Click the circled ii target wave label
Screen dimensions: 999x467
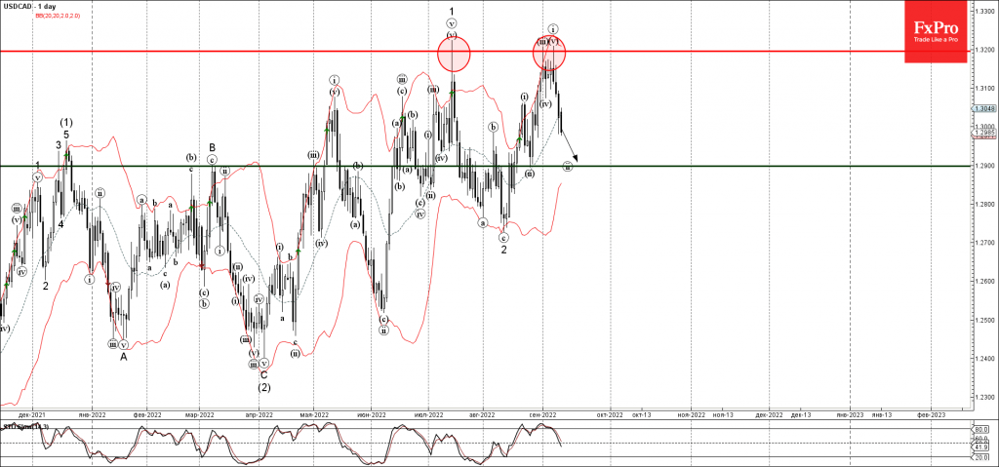tap(568, 166)
